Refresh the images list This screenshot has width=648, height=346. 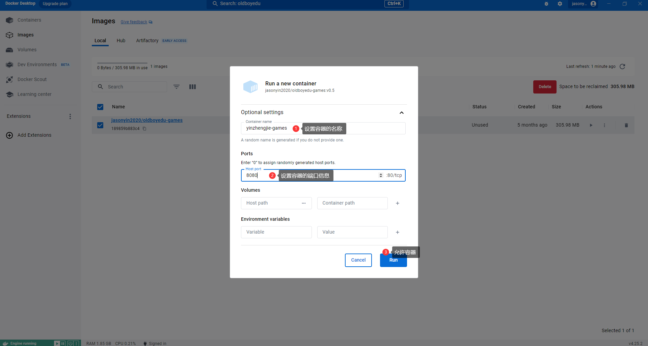tap(622, 66)
